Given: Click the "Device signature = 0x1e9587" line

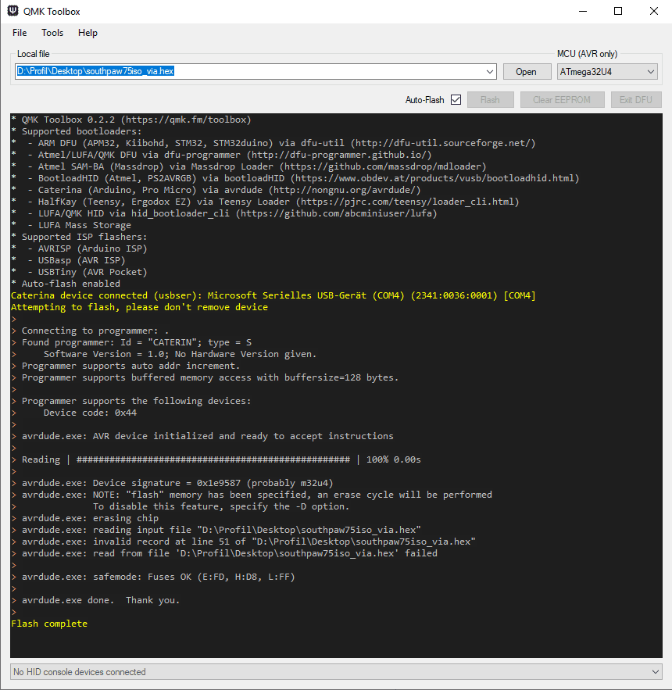Looking at the screenshot, I should pos(172,483).
